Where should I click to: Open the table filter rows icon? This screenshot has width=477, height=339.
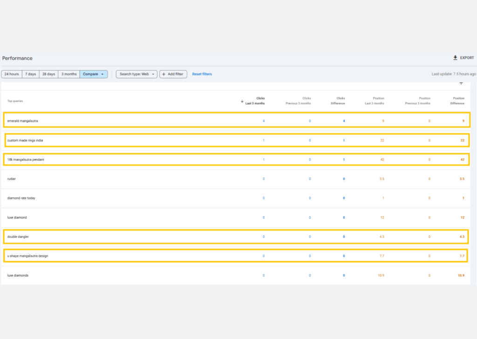tap(461, 83)
